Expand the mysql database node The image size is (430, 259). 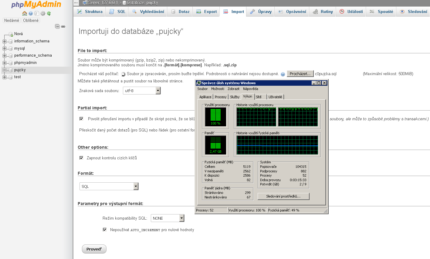coord(5,48)
